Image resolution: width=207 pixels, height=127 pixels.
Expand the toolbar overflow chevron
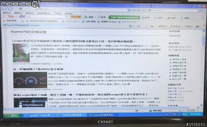coord(203,18)
